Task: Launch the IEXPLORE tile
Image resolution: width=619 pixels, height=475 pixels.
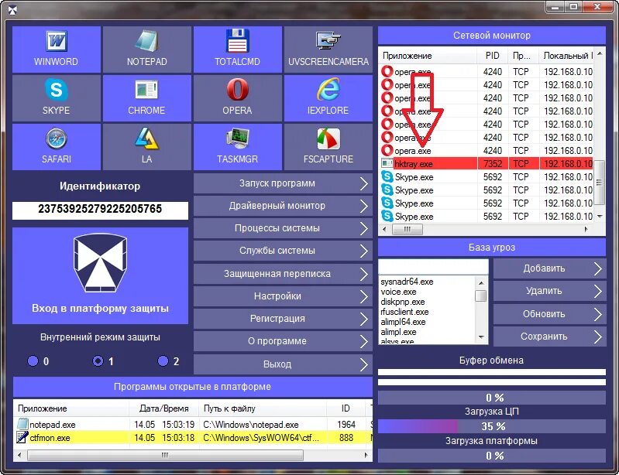Action: click(328, 98)
